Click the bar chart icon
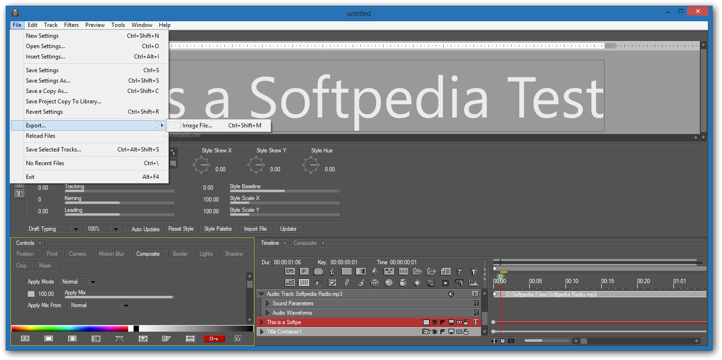The height and width of the screenshot is (360, 722). point(290,283)
